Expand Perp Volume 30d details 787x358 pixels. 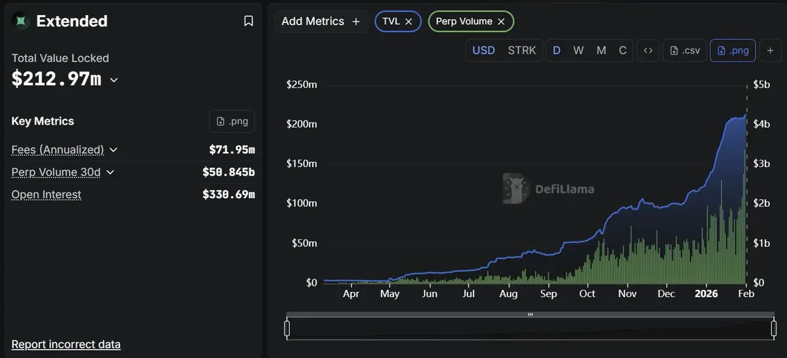click(x=110, y=172)
